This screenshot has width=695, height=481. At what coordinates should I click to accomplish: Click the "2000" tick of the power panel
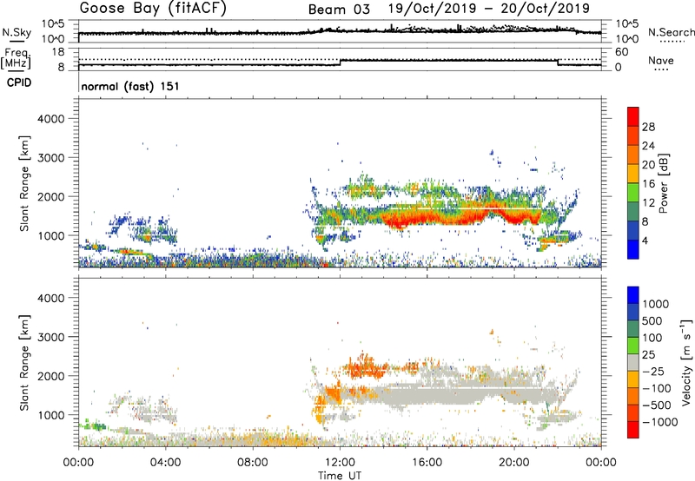point(50,196)
